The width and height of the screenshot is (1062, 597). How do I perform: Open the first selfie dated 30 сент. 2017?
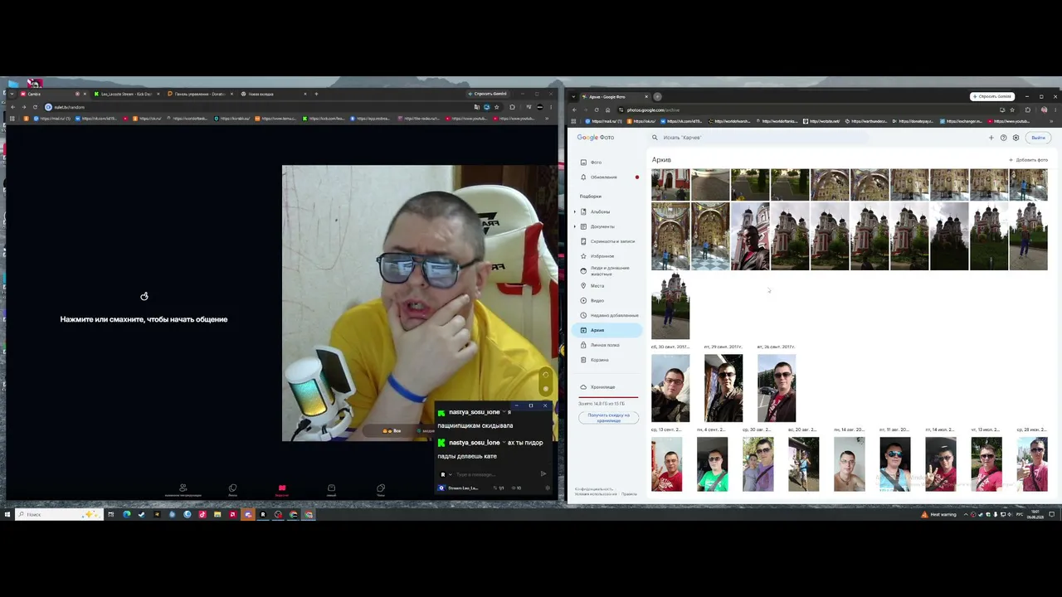point(670,389)
